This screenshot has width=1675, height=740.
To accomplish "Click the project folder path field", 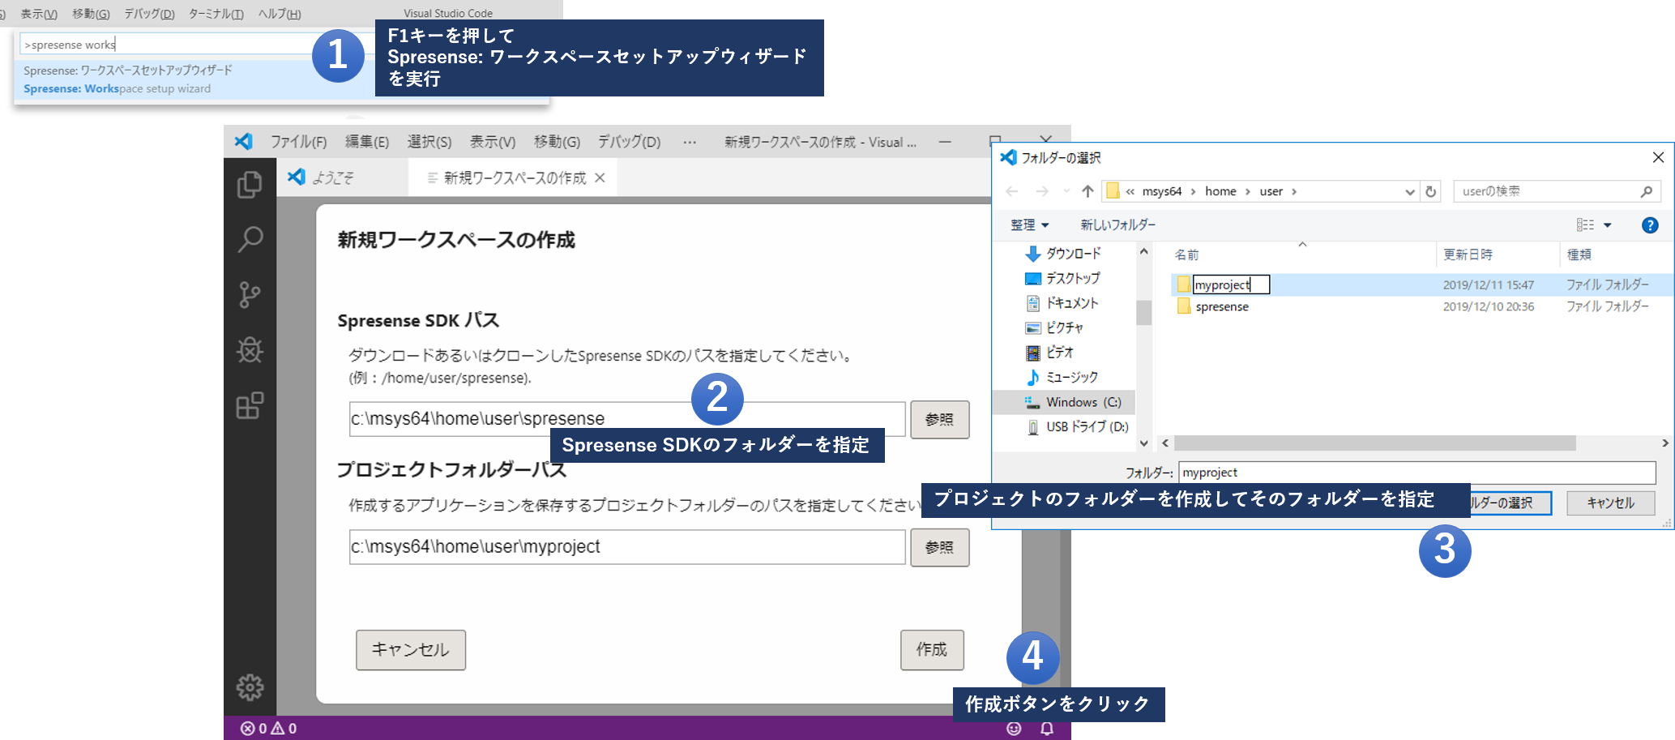I will click(627, 547).
